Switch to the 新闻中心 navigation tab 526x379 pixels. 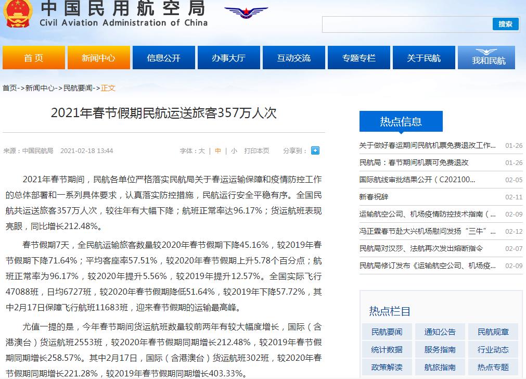coord(98,57)
